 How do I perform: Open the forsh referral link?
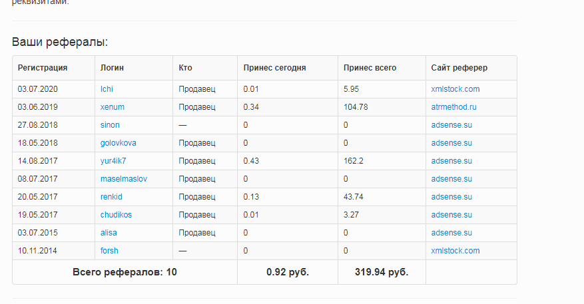[x=109, y=251]
